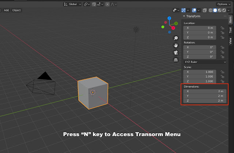Open the Object menu
234x153 pixels.
point(16,10)
